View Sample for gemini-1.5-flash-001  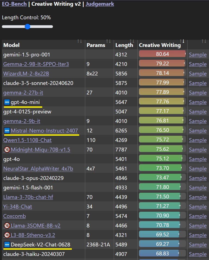[198, 188]
